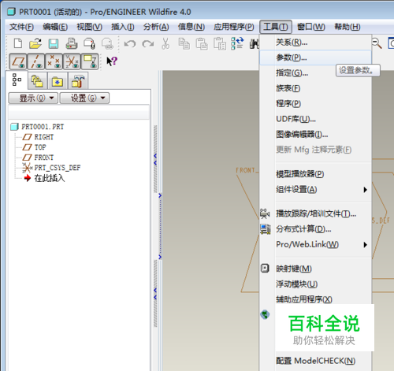Choose UDF库(U)... menu entry
The width and height of the screenshot is (394, 371).
pyautogui.click(x=315, y=119)
